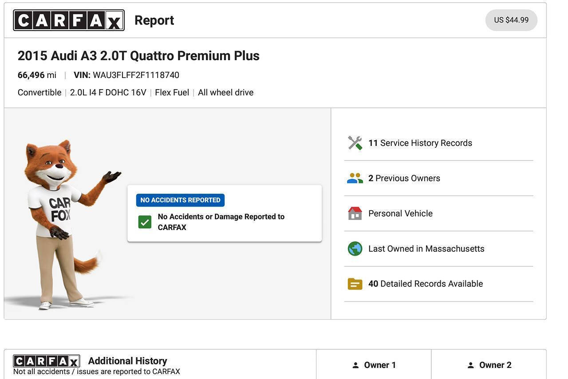
Task: Open the 11 Service History Records link
Action: pos(420,143)
